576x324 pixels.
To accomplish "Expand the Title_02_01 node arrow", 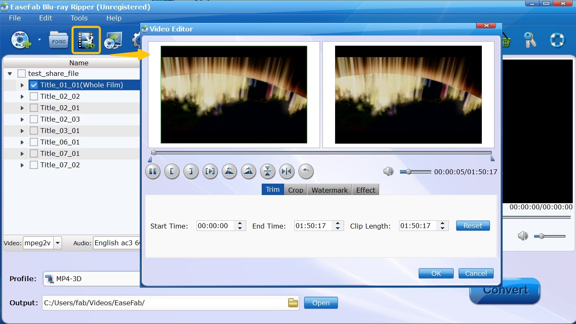I will click(x=22, y=108).
